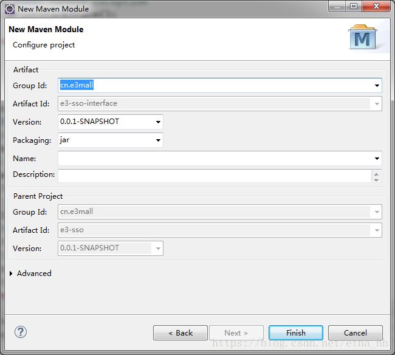Open the Name field dropdown arrow
395x355 pixels.
click(x=377, y=159)
